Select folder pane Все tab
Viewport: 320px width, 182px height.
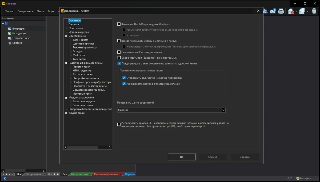pyautogui.click(x=19, y=174)
